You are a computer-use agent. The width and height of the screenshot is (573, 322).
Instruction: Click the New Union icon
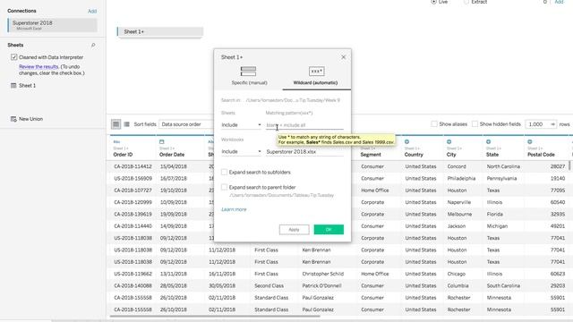point(13,119)
